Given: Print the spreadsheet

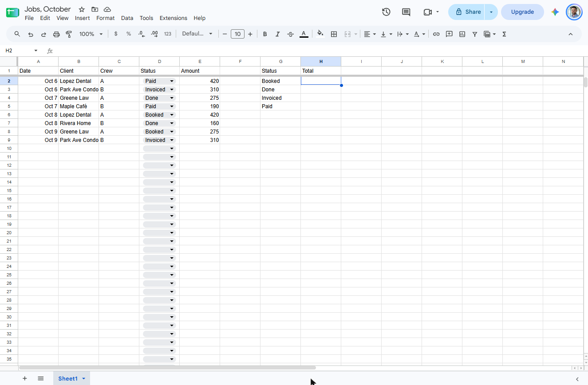Looking at the screenshot, I should (56, 34).
